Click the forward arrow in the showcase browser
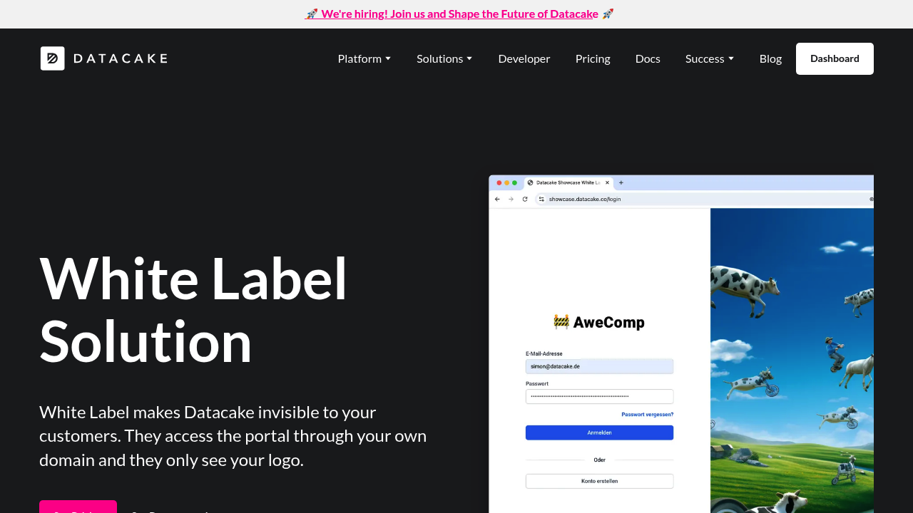 (x=511, y=199)
